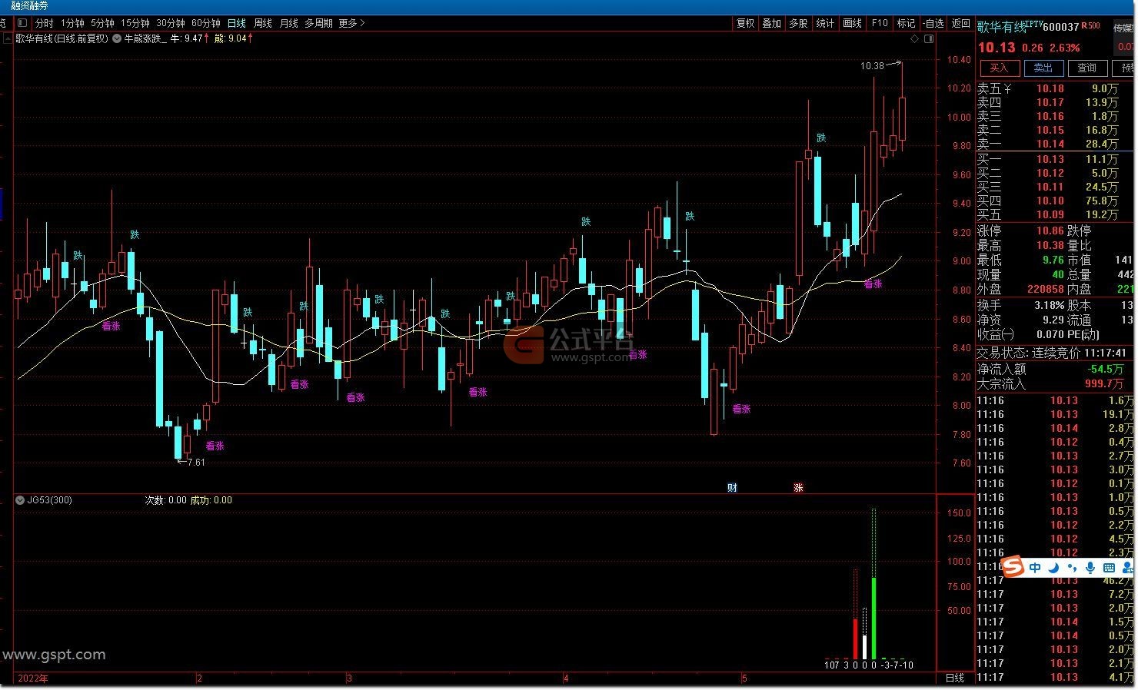This screenshot has width=1138, height=690.
Task: Expand the 更多 periods menu
Action: coord(351,23)
